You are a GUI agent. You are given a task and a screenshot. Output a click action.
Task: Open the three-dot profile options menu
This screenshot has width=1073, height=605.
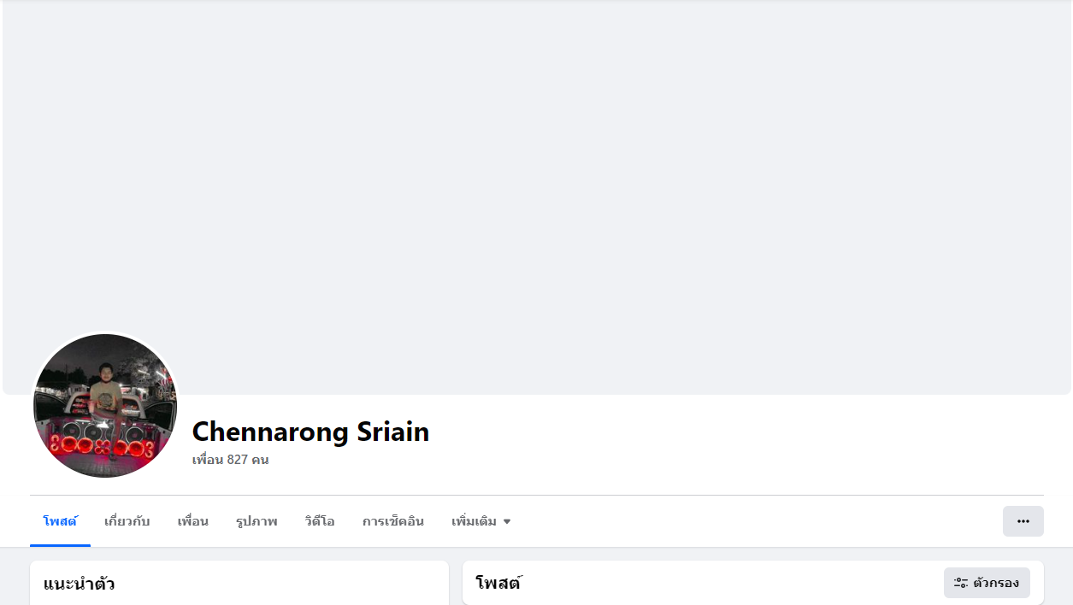(1023, 521)
